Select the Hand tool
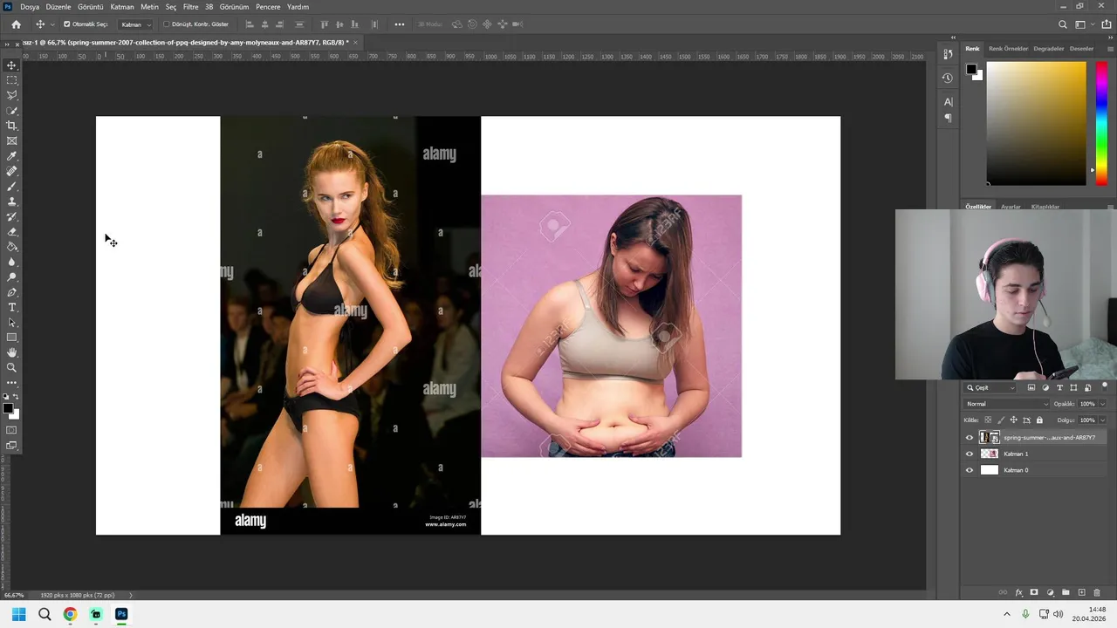Screen dimensions: 1117x628 [11, 352]
